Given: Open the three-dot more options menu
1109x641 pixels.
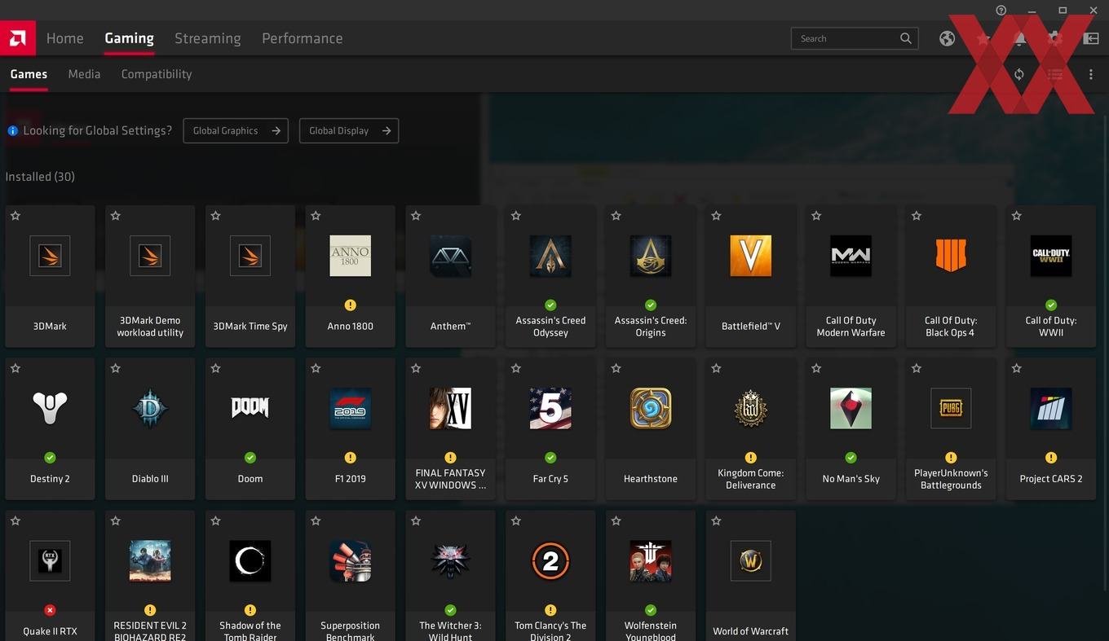Looking at the screenshot, I should click(1091, 74).
